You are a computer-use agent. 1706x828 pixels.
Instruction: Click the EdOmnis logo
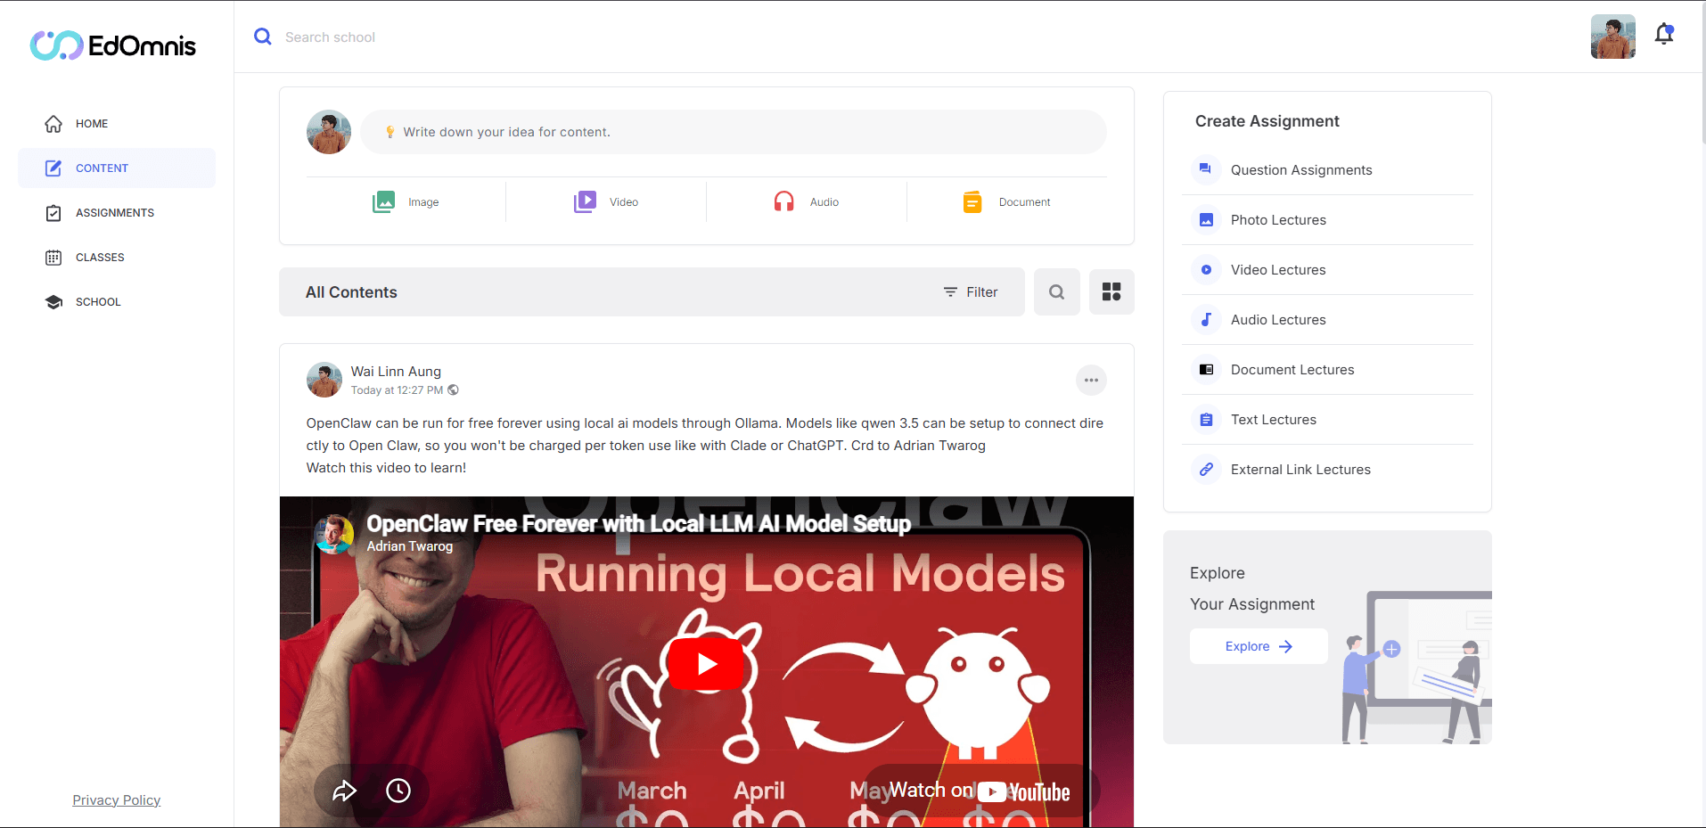pyautogui.click(x=113, y=45)
